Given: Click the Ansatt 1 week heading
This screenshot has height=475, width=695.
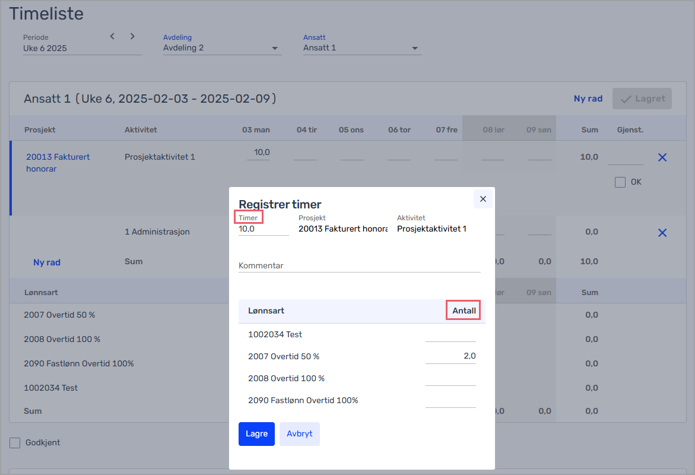Looking at the screenshot, I should pyautogui.click(x=150, y=99).
